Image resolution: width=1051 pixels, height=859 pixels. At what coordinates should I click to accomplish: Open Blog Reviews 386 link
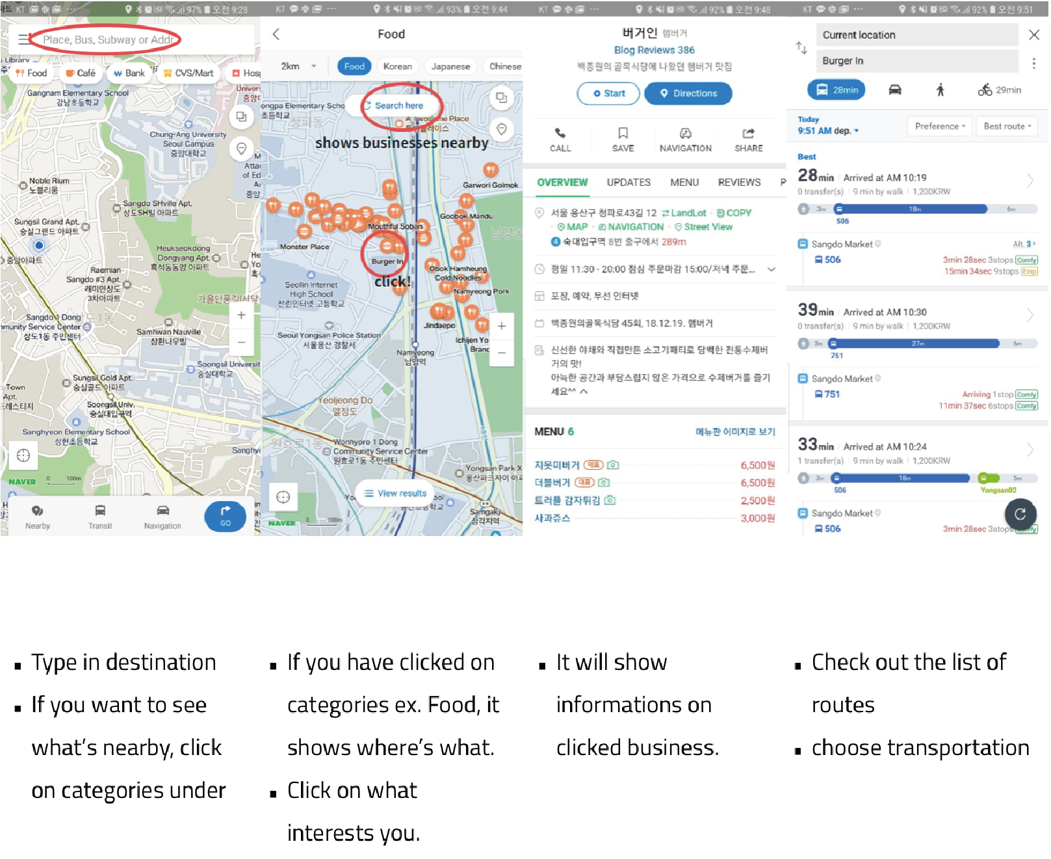coord(655,50)
